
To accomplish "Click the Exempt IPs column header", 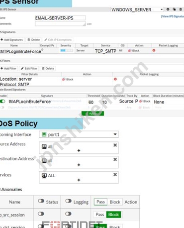I will [47, 45].
